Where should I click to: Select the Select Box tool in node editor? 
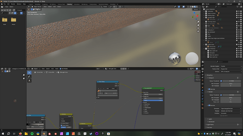pyautogui.click(x=29, y=73)
